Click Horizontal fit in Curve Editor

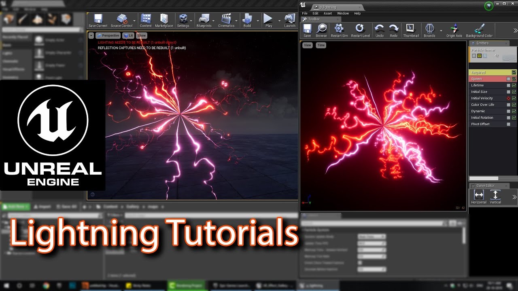(x=479, y=197)
